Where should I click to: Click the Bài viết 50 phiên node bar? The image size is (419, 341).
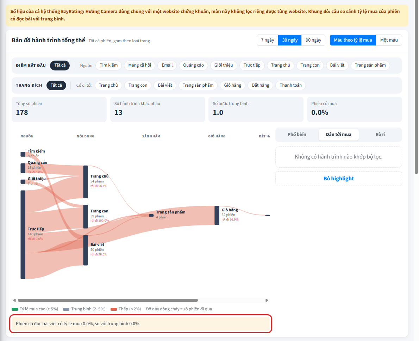click(86, 250)
